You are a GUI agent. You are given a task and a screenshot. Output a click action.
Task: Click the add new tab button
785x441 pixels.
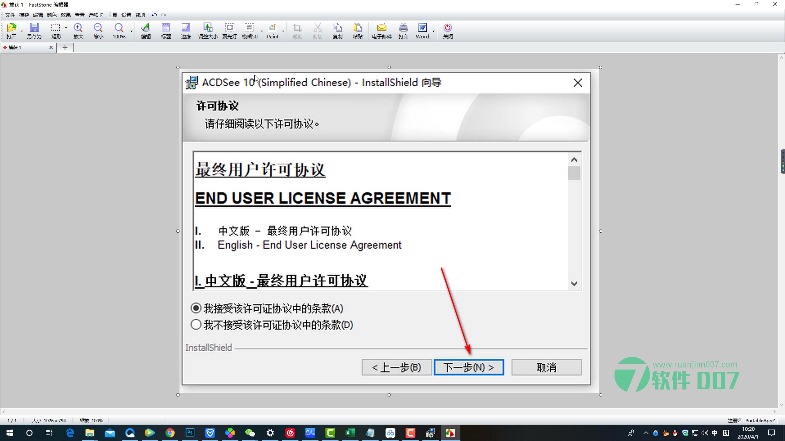(65, 48)
